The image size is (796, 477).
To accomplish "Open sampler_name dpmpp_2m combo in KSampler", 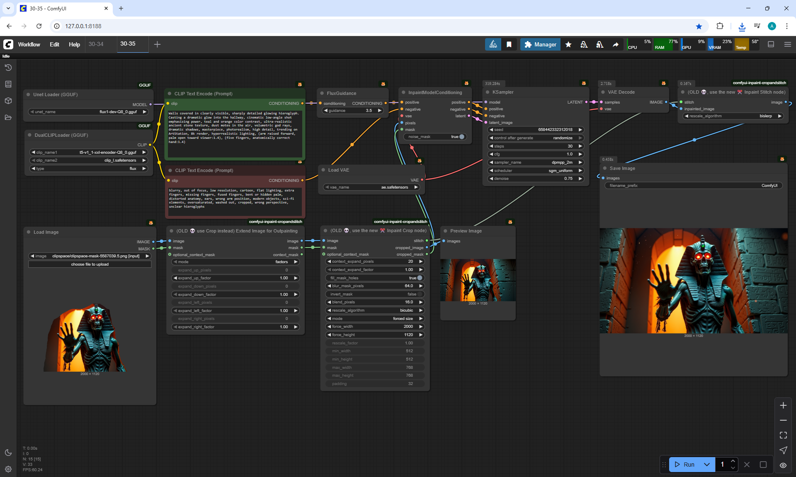I will click(536, 162).
